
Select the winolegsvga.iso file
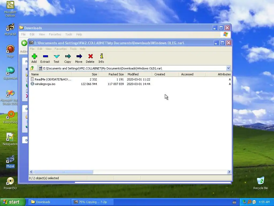[45, 84]
